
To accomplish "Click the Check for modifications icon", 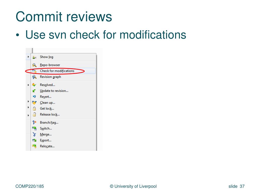I will pyautogui.click(x=34, y=71).
